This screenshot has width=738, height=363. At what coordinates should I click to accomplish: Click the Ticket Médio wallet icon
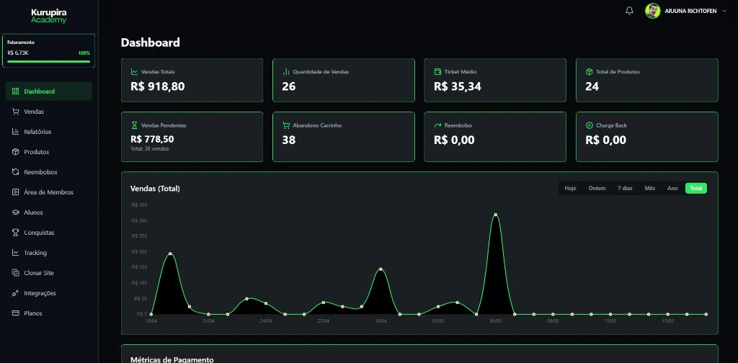pyautogui.click(x=437, y=72)
